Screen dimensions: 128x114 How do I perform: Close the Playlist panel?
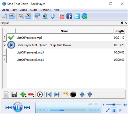(x=126, y=23)
